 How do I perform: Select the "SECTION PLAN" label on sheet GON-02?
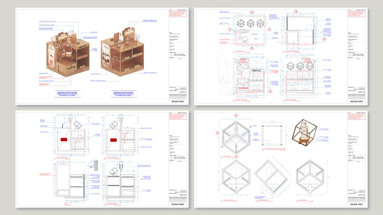[x=292, y=51]
